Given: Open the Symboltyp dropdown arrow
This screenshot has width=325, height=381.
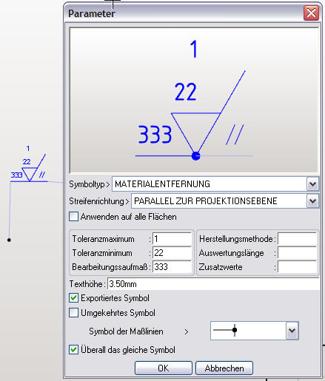Looking at the screenshot, I should (312, 184).
